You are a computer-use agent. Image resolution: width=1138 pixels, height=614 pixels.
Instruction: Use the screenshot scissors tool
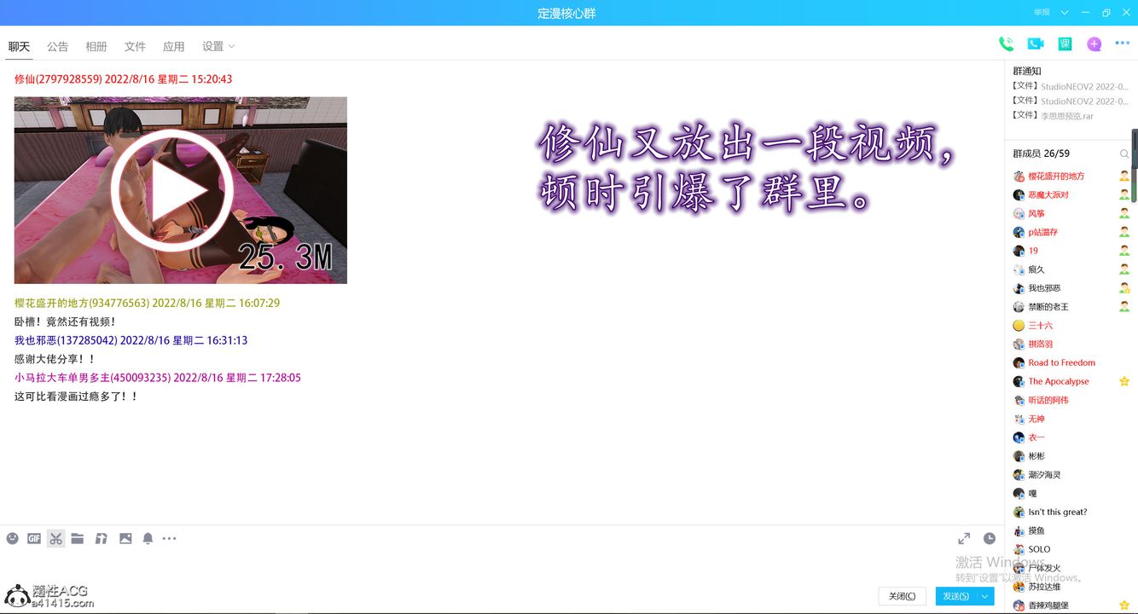tap(55, 538)
